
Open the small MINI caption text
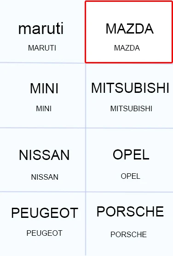click(44, 108)
